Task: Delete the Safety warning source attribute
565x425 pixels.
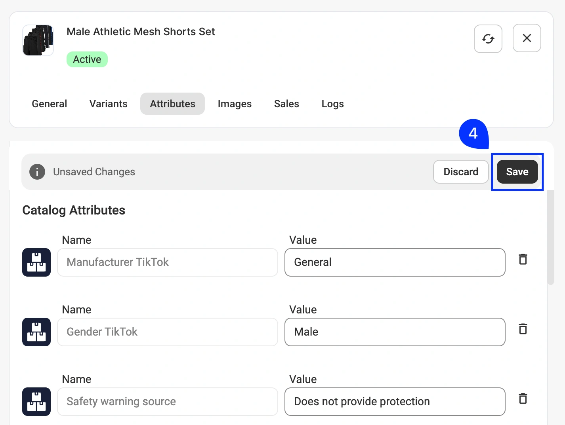Action: pos(523,398)
